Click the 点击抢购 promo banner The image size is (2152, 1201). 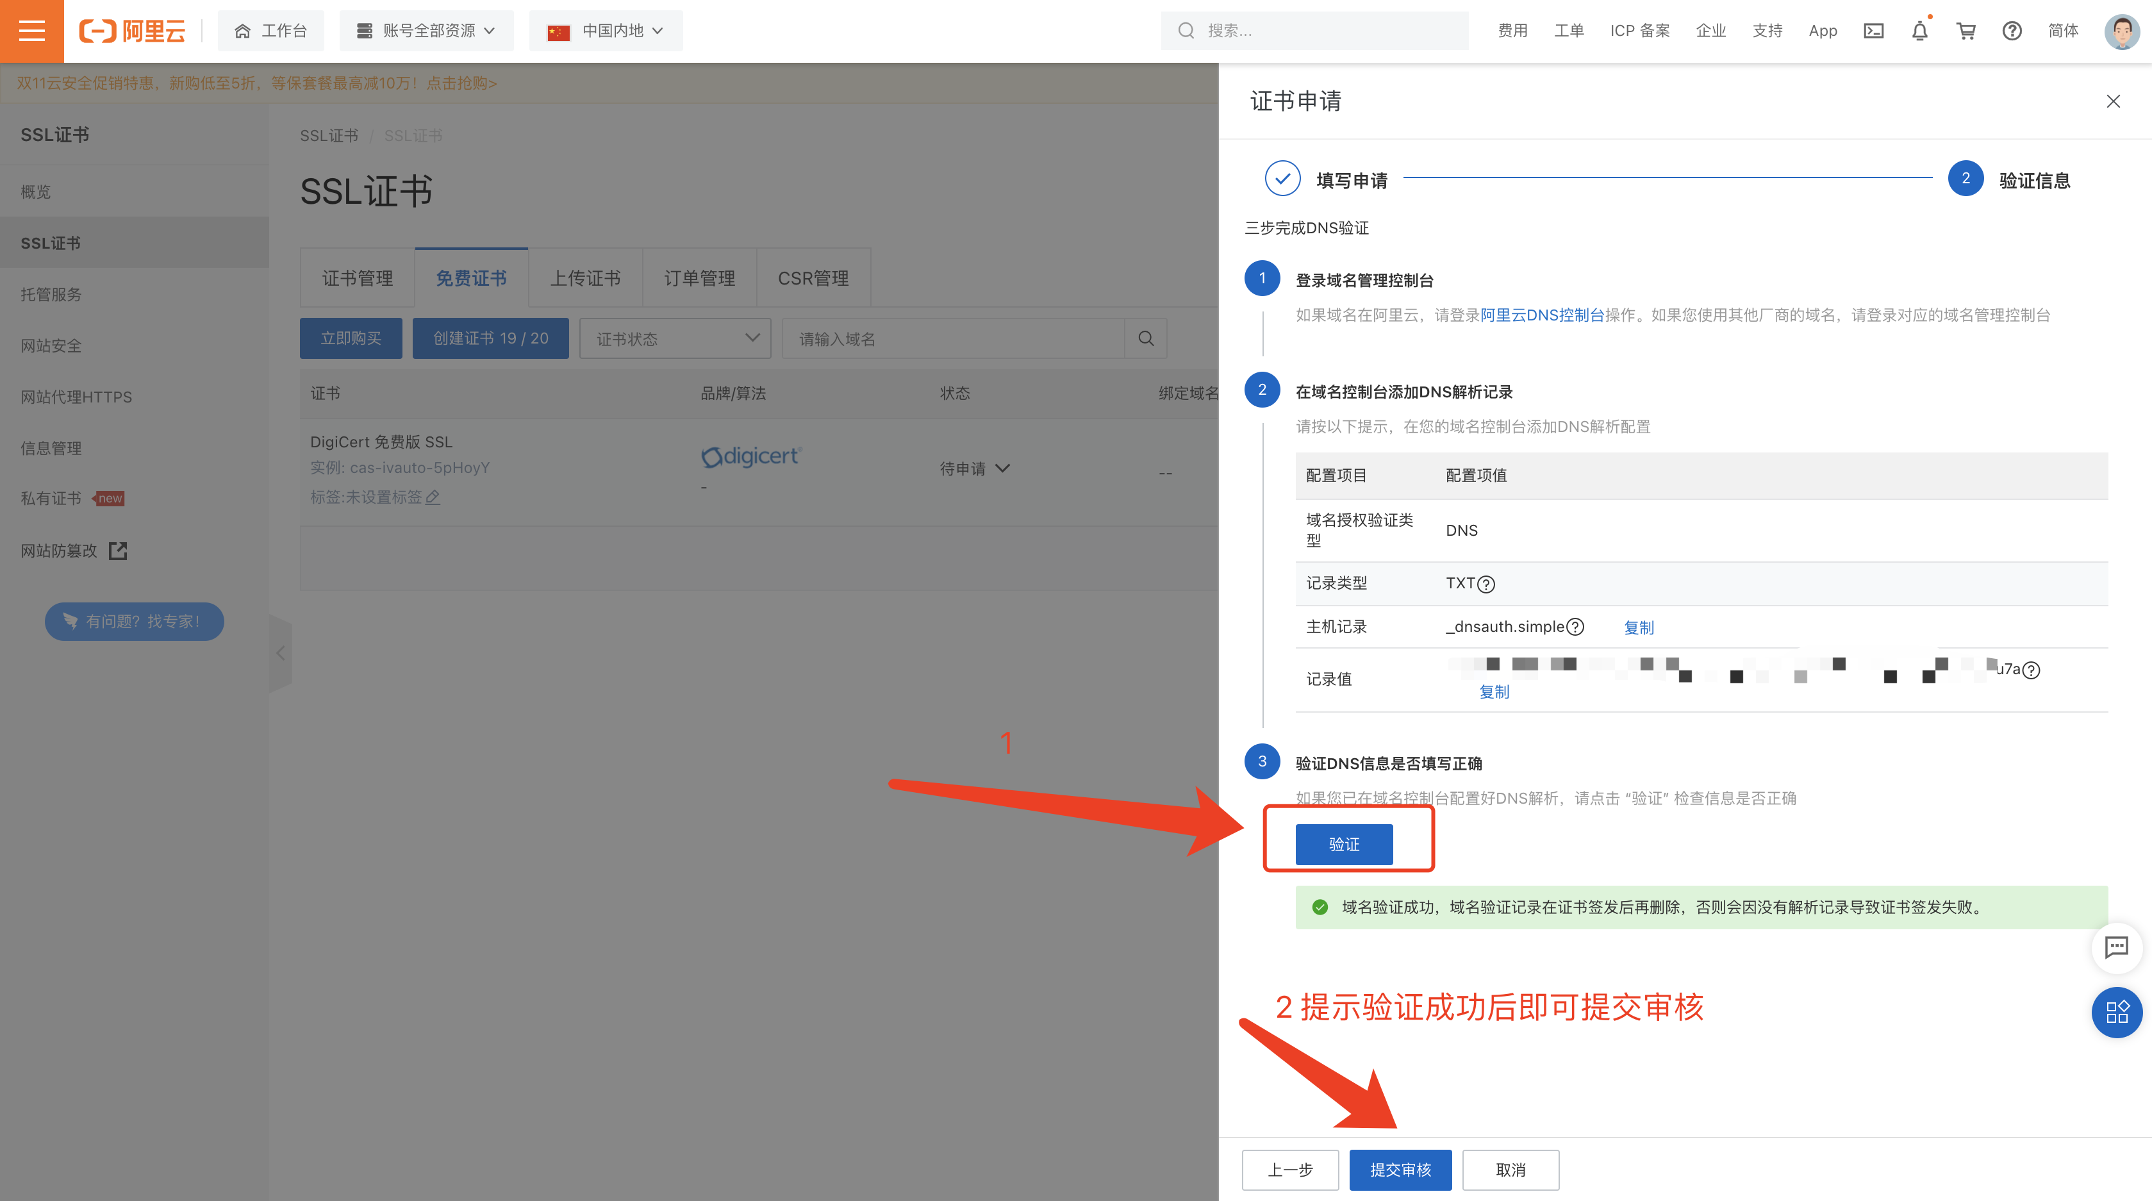tap(461, 83)
